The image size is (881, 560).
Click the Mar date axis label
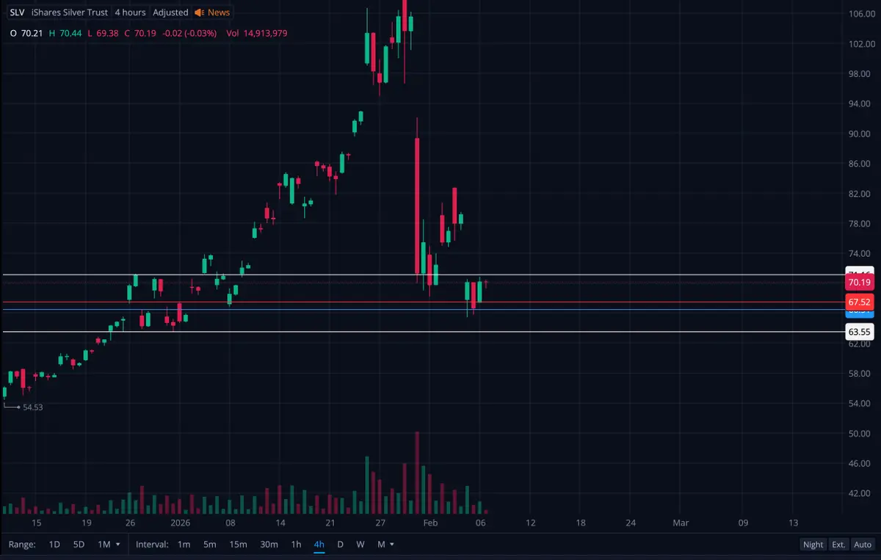click(681, 523)
